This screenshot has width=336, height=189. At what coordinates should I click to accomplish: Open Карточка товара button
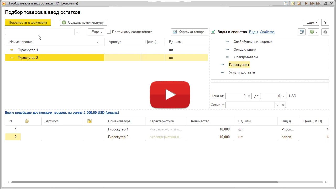tap(190, 32)
